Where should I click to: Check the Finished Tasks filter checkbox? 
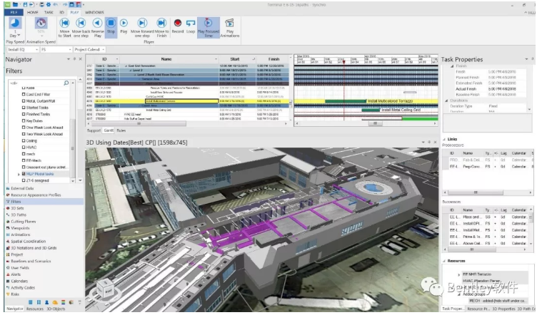tap(24, 114)
